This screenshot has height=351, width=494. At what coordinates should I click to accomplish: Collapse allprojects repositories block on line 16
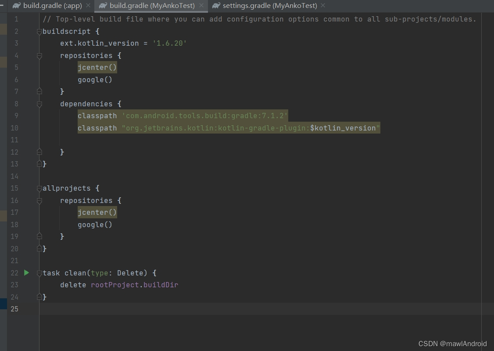[x=39, y=201]
